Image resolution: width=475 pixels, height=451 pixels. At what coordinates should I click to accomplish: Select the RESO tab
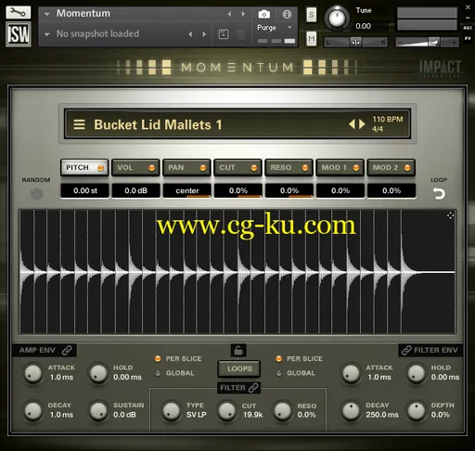tap(289, 167)
